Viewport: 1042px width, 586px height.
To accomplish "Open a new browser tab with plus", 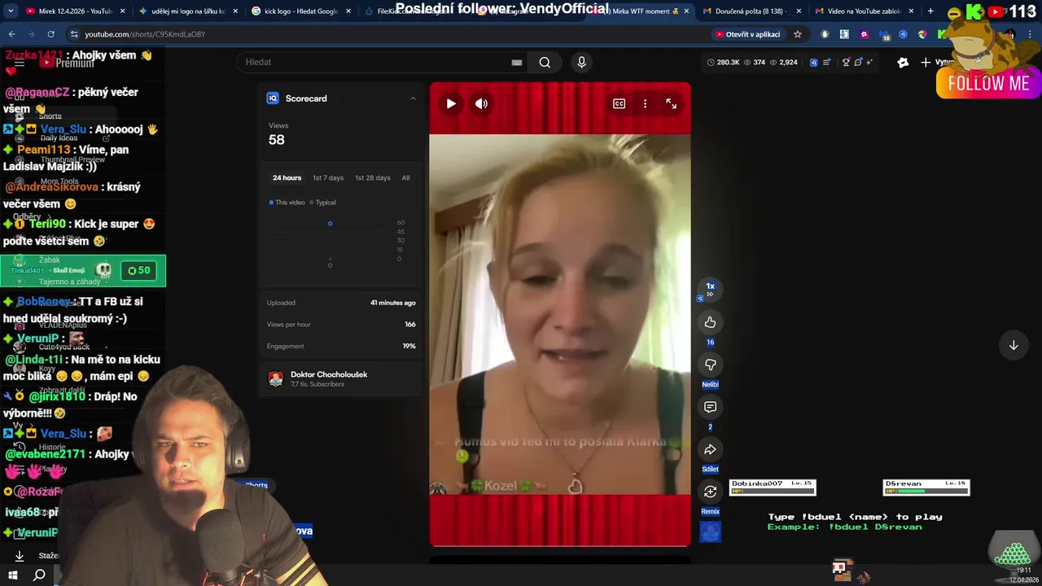I will [x=930, y=11].
